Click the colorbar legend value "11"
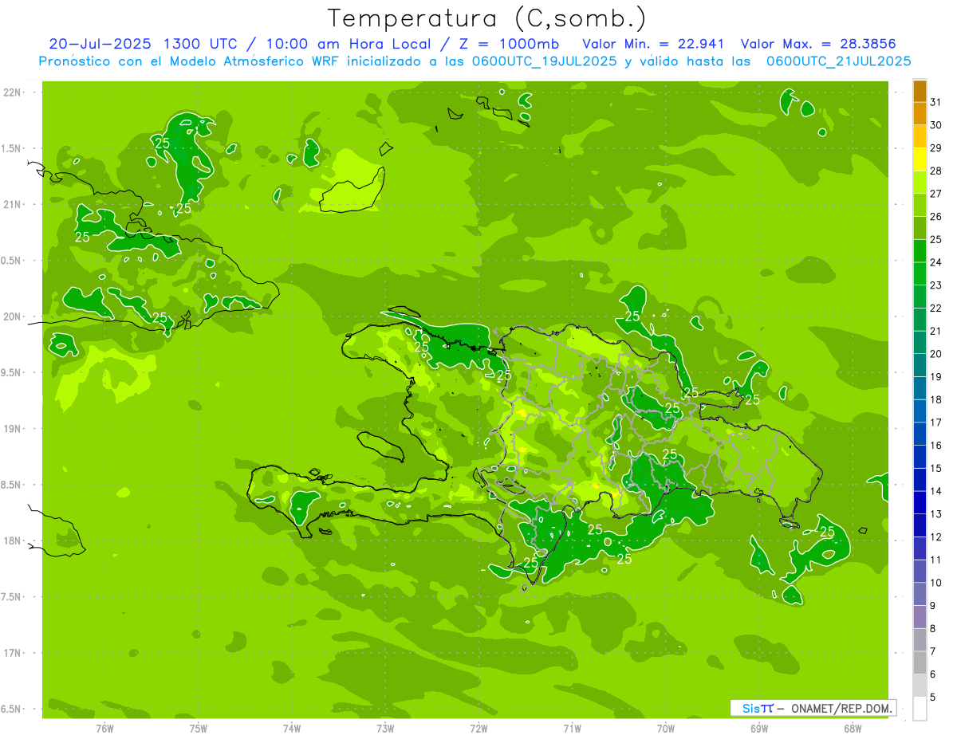 click(935, 560)
